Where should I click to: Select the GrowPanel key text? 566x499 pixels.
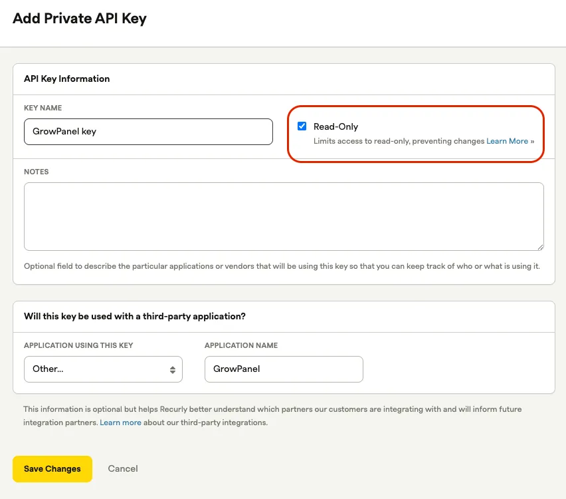[x=64, y=132]
